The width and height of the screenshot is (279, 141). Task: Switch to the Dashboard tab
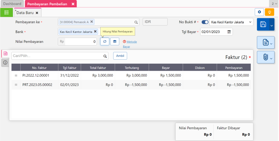12,4
